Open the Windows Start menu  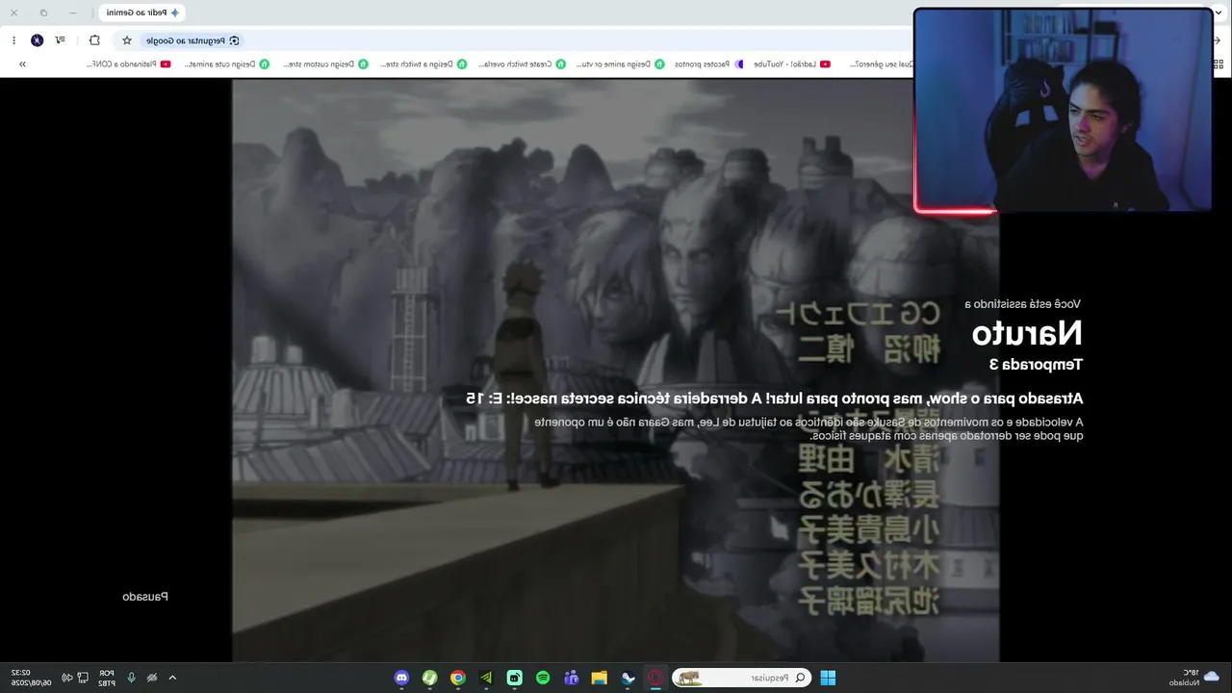[x=828, y=678]
